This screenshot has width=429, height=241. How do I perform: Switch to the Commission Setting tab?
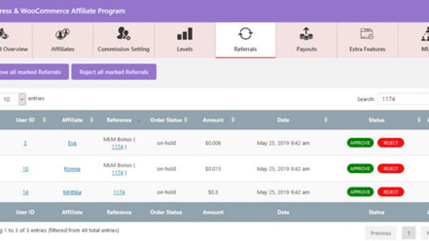pyautogui.click(x=123, y=40)
